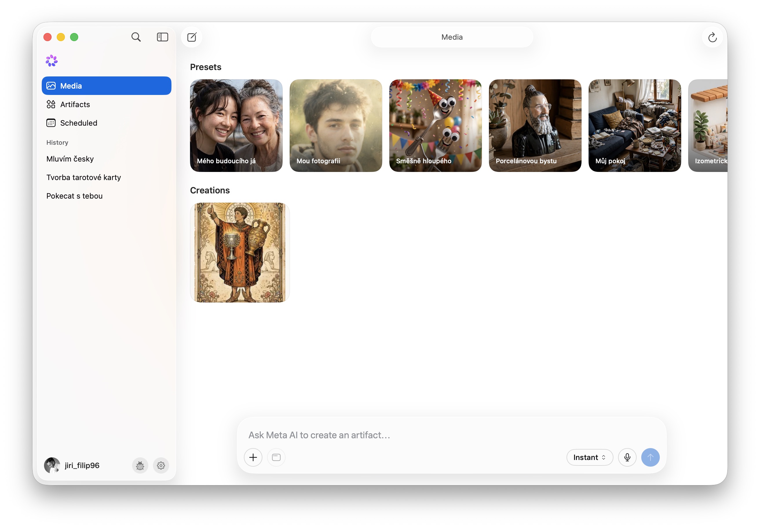Select the Směšně hloupého preset

click(x=436, y=125)
